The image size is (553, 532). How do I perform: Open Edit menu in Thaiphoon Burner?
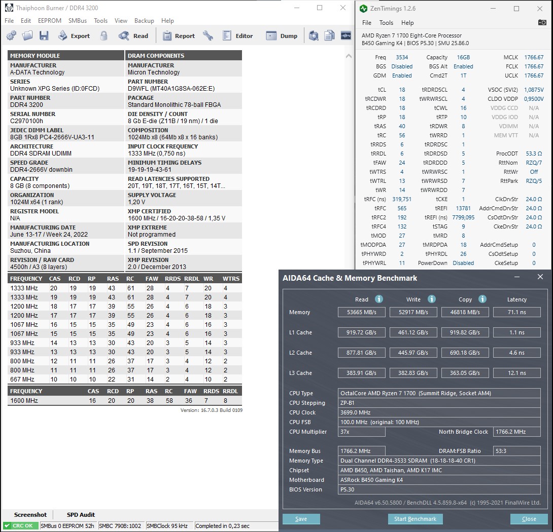click(26, 20)
